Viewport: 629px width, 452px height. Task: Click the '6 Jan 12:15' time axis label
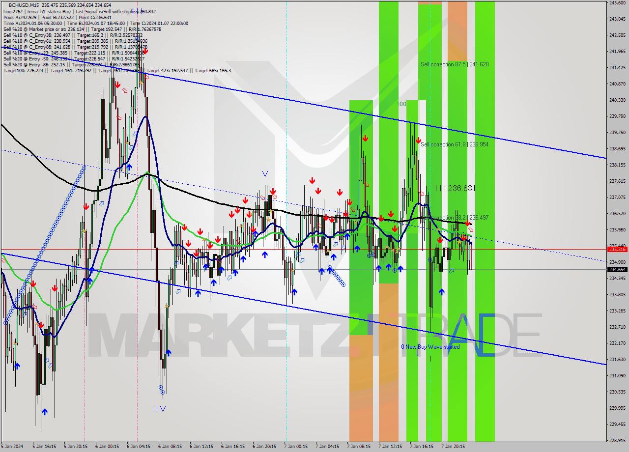tap(201, 447)
